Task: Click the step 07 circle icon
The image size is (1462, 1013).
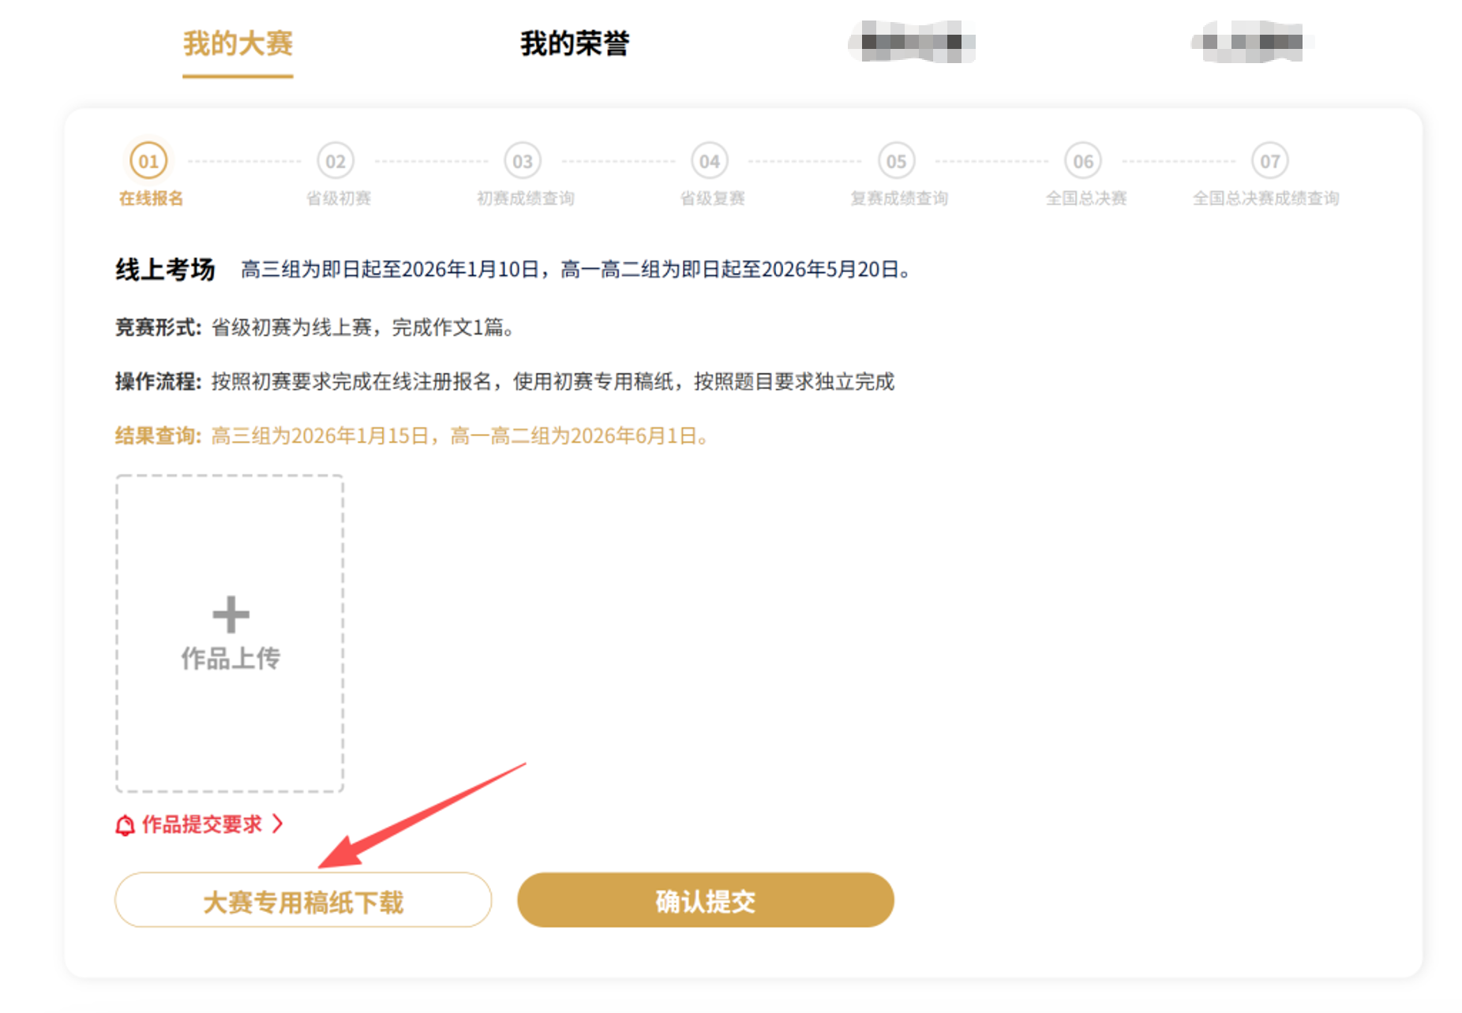Action: pyautogui.click(x=1270, y=162)
